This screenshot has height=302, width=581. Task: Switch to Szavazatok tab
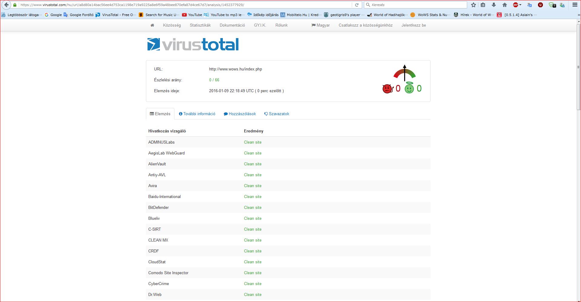[x=277, y=114]
